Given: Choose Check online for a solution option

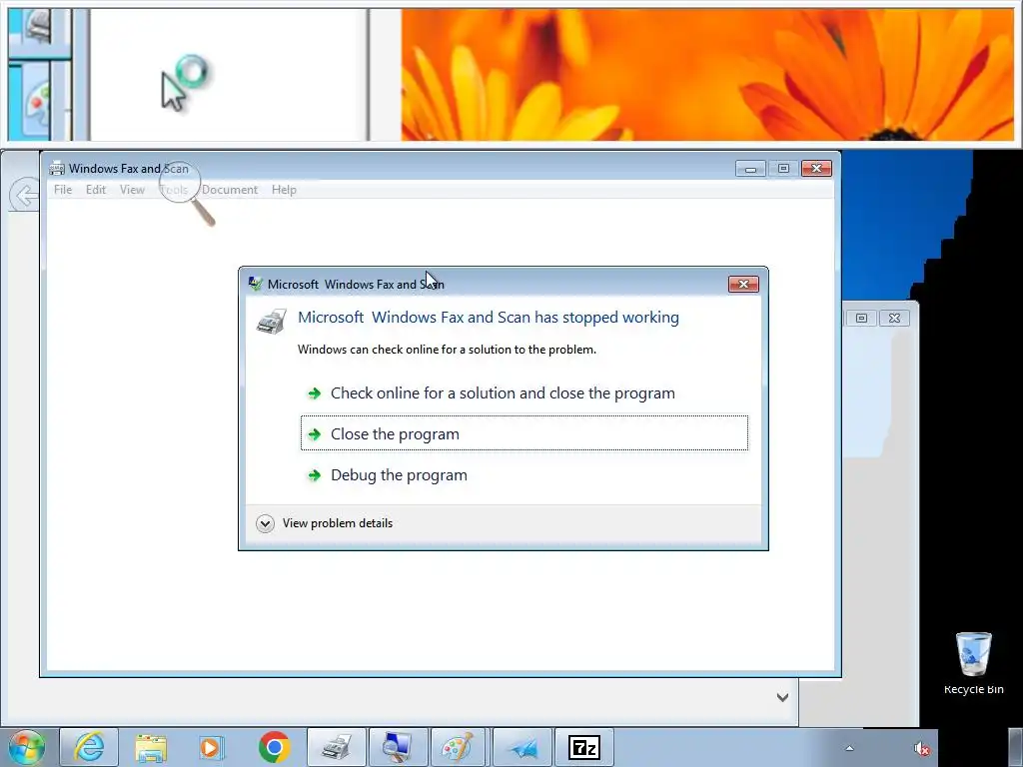Looking at the screenshot, I should [x=523, y=393].
